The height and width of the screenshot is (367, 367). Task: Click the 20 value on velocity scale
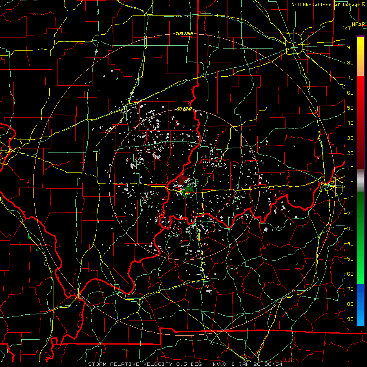(350, 153)
